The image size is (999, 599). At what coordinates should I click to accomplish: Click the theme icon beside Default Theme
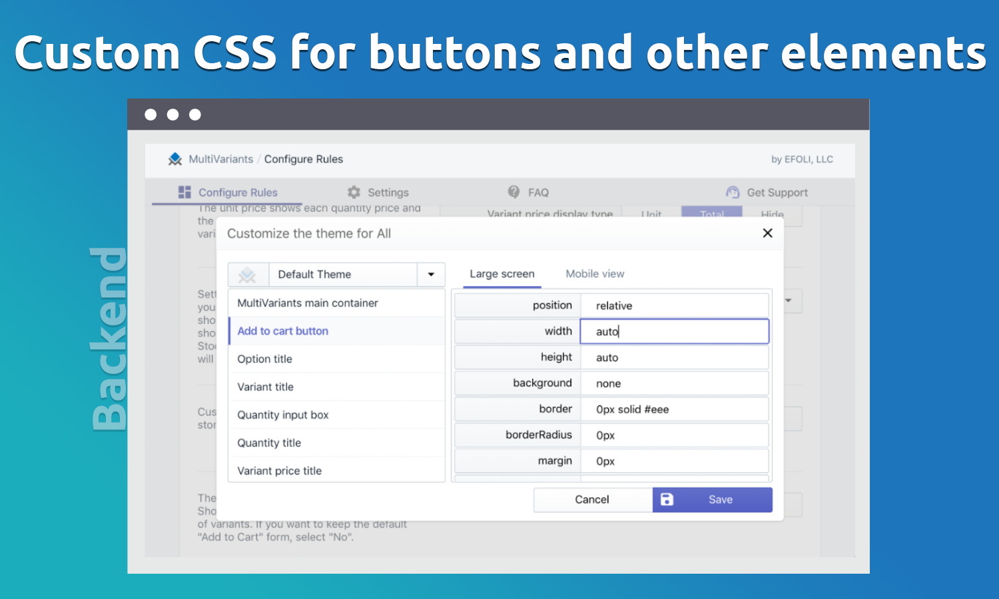(x=248, y=274)
